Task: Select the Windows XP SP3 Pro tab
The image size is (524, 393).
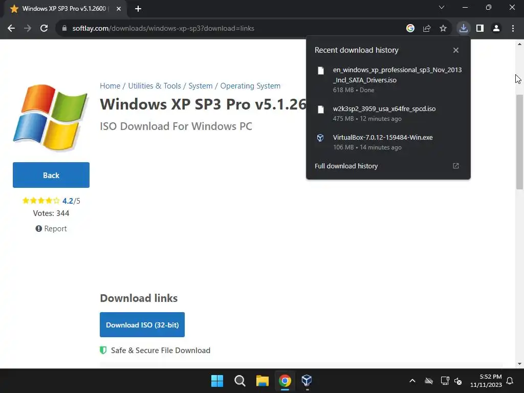Action: click(65, 9)
